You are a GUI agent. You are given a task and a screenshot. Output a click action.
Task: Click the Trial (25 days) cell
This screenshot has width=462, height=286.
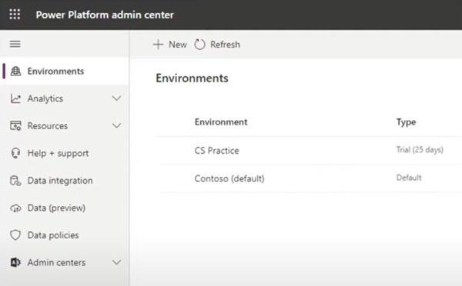[x=420, y=149]
